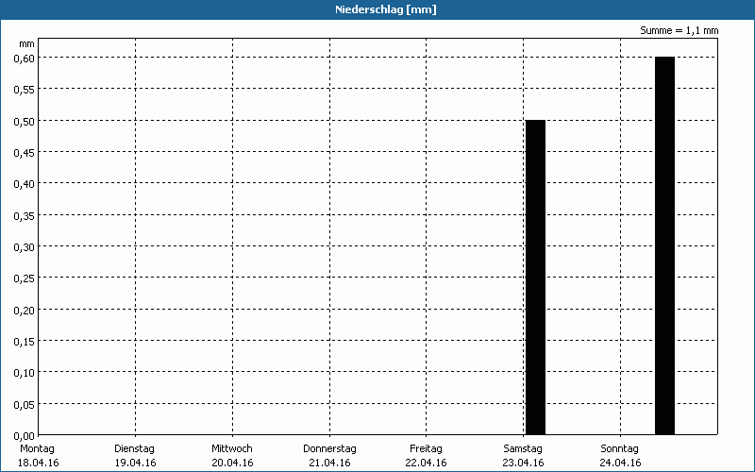Select the Summe = 1,1 mm label
This screenshot has height=472, width=755.
pyautogui.click(x=679, y=30)
